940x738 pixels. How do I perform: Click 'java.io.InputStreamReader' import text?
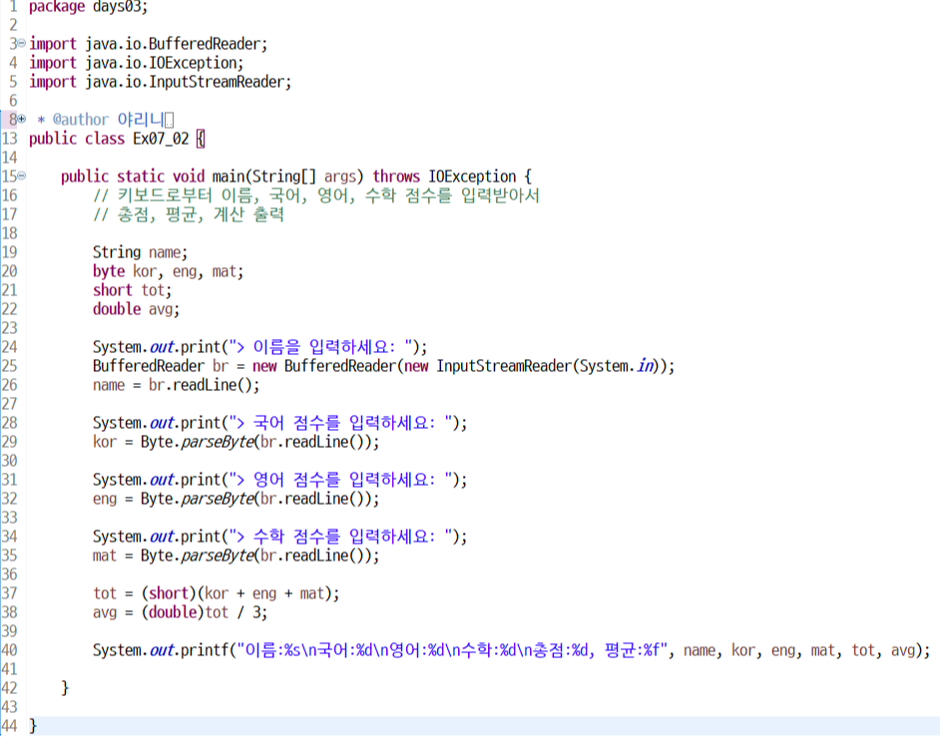coord(185,82)
